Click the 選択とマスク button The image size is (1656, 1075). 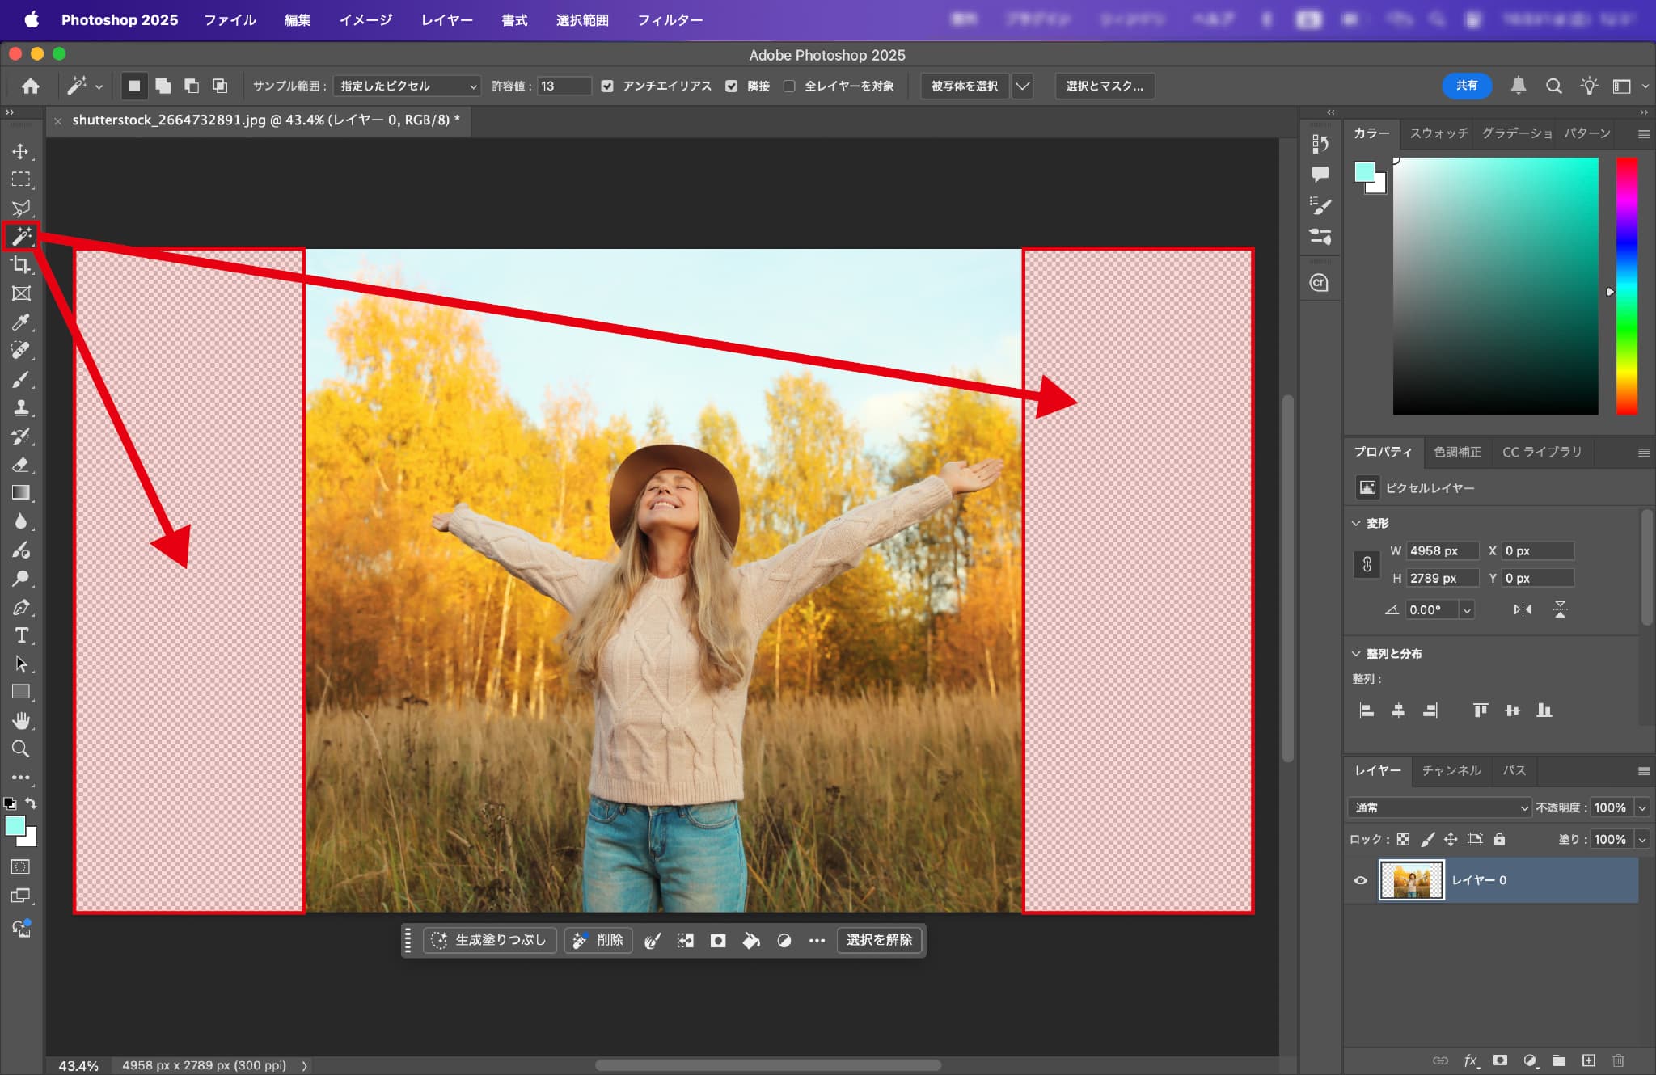coord(1104,86)
